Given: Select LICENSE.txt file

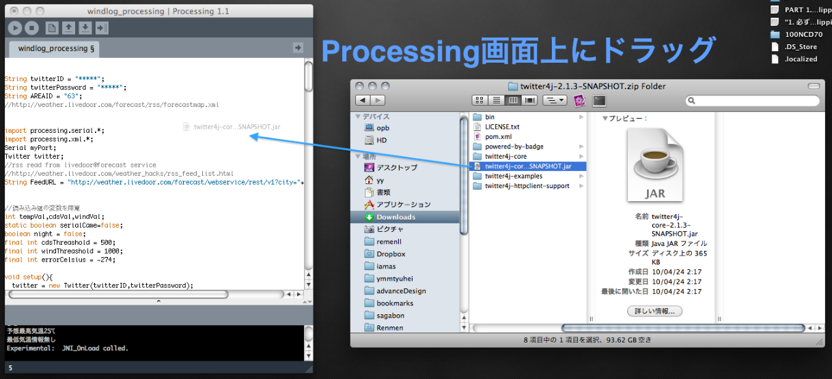Looking at the screenshot, I should [x=497, y=127].
